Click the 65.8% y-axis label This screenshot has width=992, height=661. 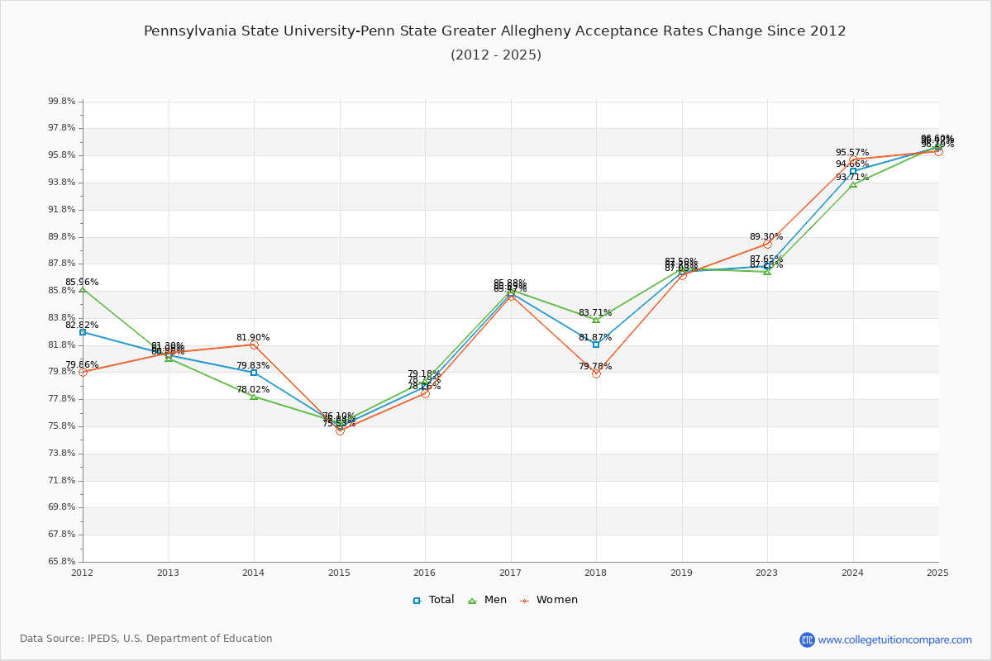tap(62, 562)
